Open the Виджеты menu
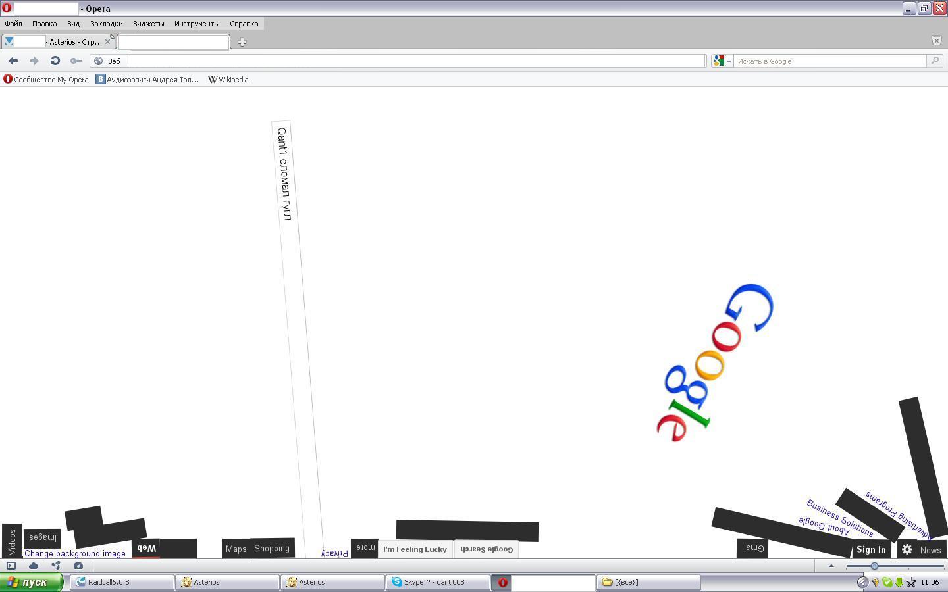This screenshot has height=592, width=948. tap(148, 24)
